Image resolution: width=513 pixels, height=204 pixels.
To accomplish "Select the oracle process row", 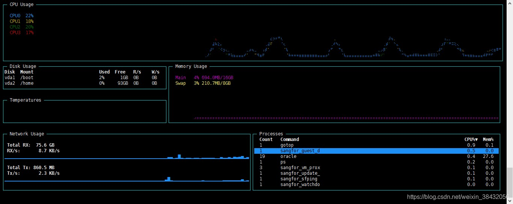I will click(376, 156).
